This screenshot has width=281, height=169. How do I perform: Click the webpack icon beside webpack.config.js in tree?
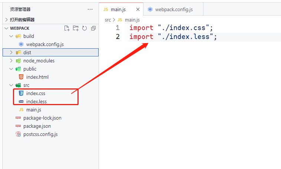coord(21,44)
